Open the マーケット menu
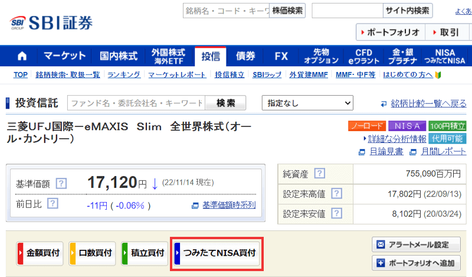The height and width of the screenshot is (277, 472). click(64, 56)
